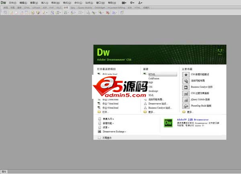This screenshot has height=174, width=241.
Task: Click the CSS 过渡效果面板 feature icon
Action: (x=186, y=94)
